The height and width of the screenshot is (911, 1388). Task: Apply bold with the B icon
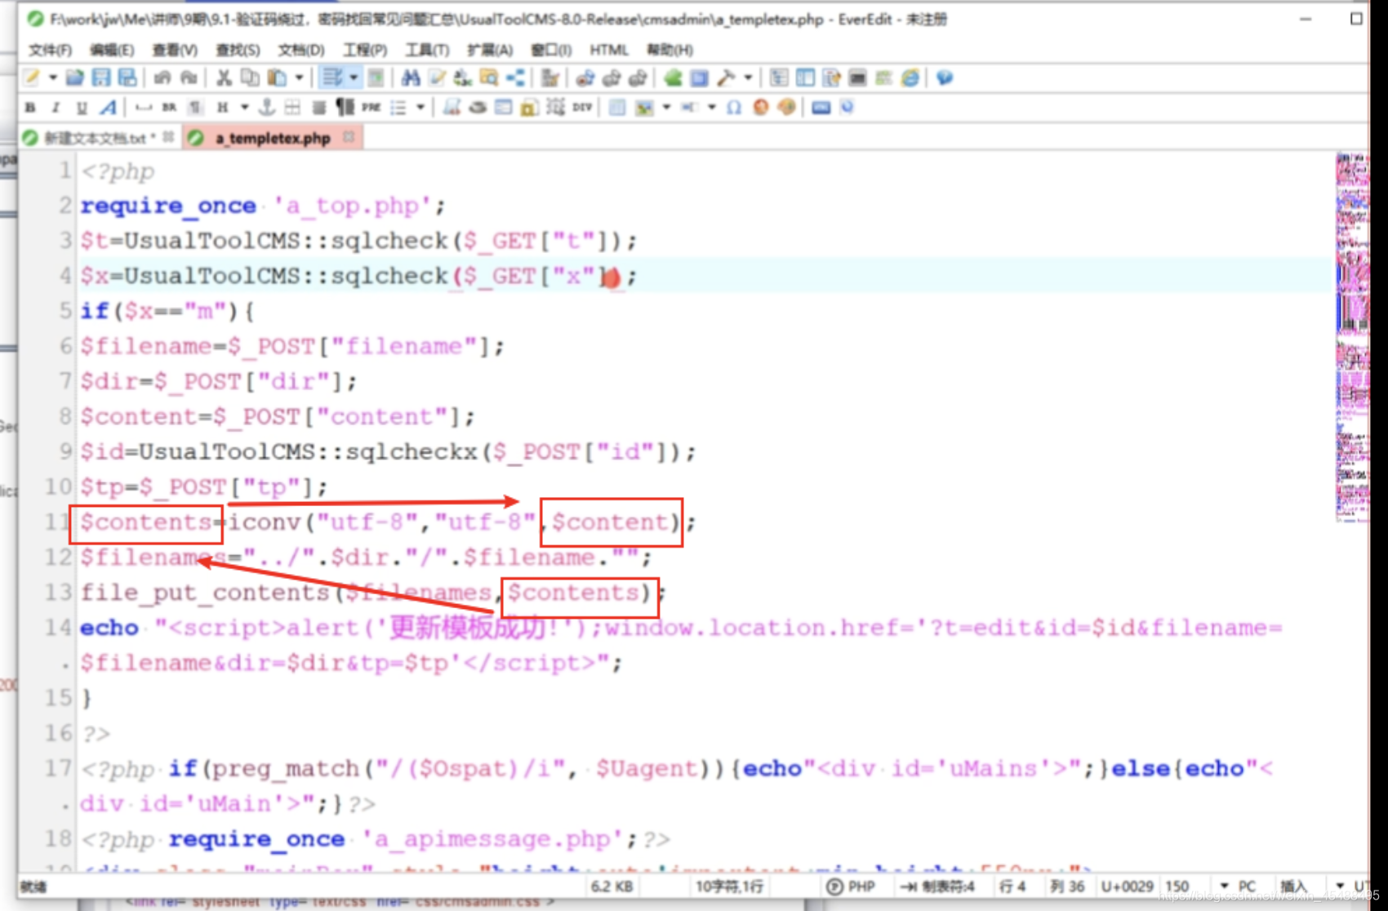click(31, 107)
